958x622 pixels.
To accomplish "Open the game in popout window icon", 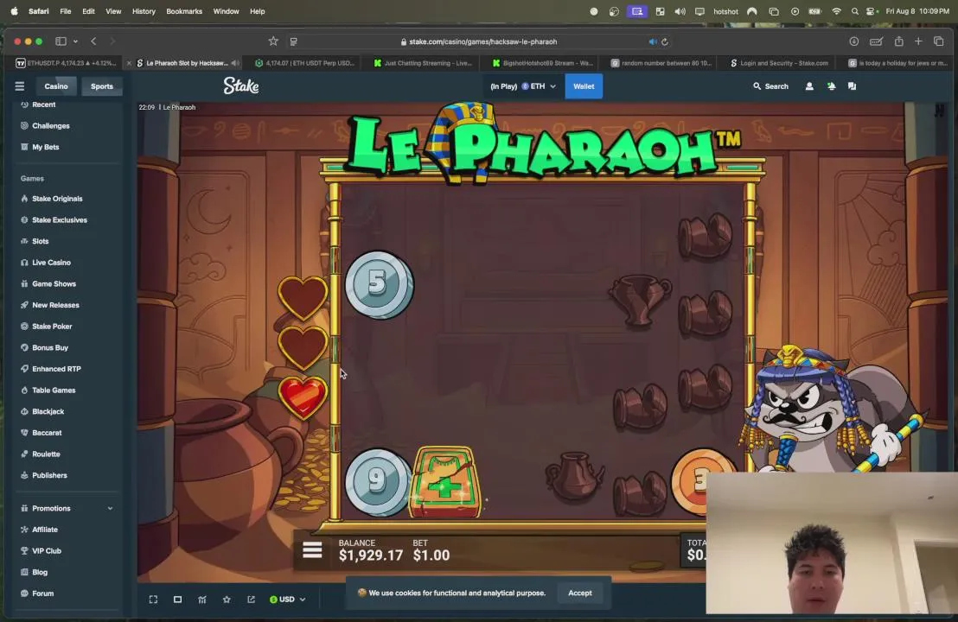I will [251, 600].
